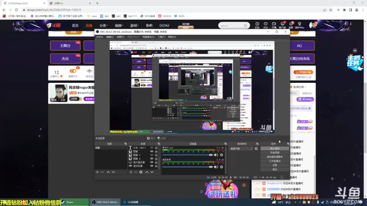Toggle visibility of the text (GDI+) source
Screen dimensions: 367x206
(152, 148)
